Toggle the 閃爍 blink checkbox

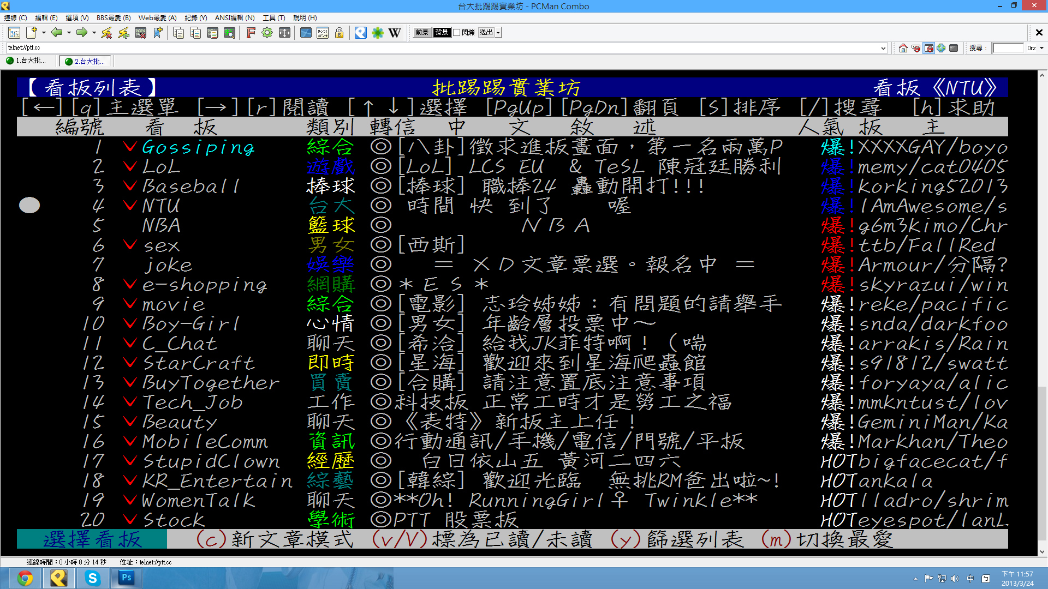tap(457, 33)
